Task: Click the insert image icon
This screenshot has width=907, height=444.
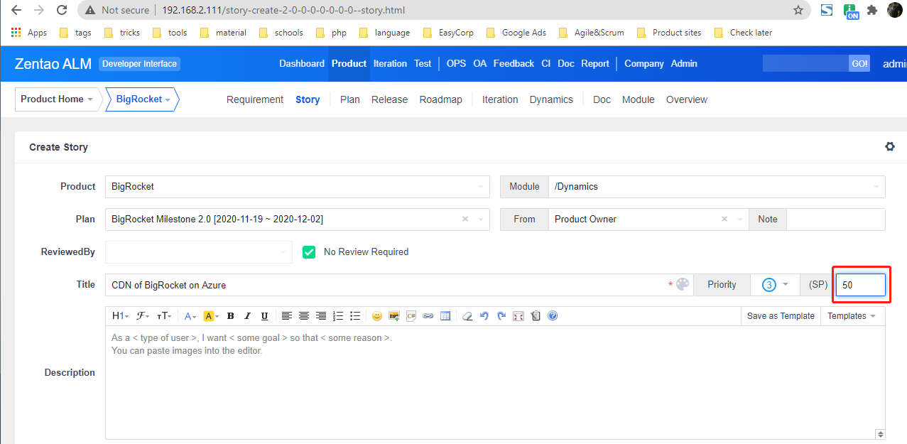Action: 394,316
